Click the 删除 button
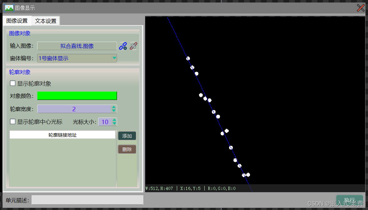The image size is (368, 210). [x=127, y=149]
